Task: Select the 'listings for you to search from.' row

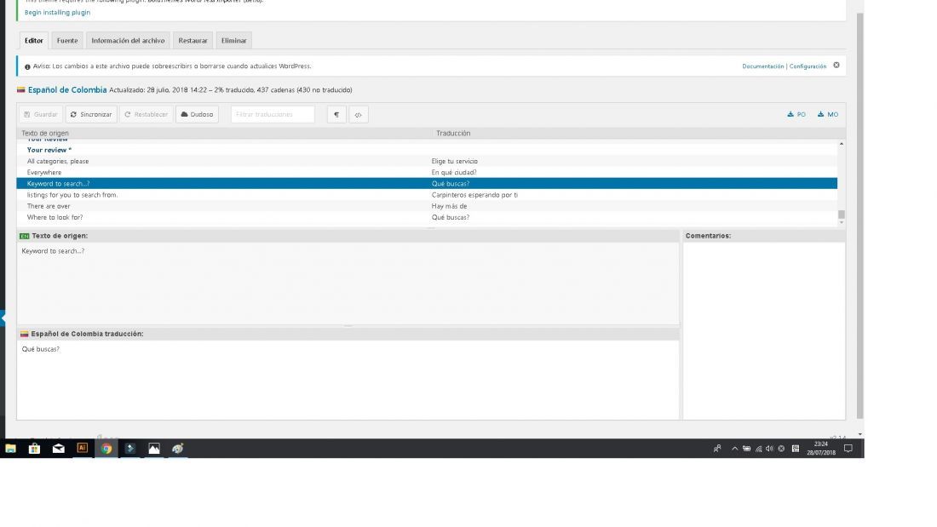Action: (x=427, y=195)
